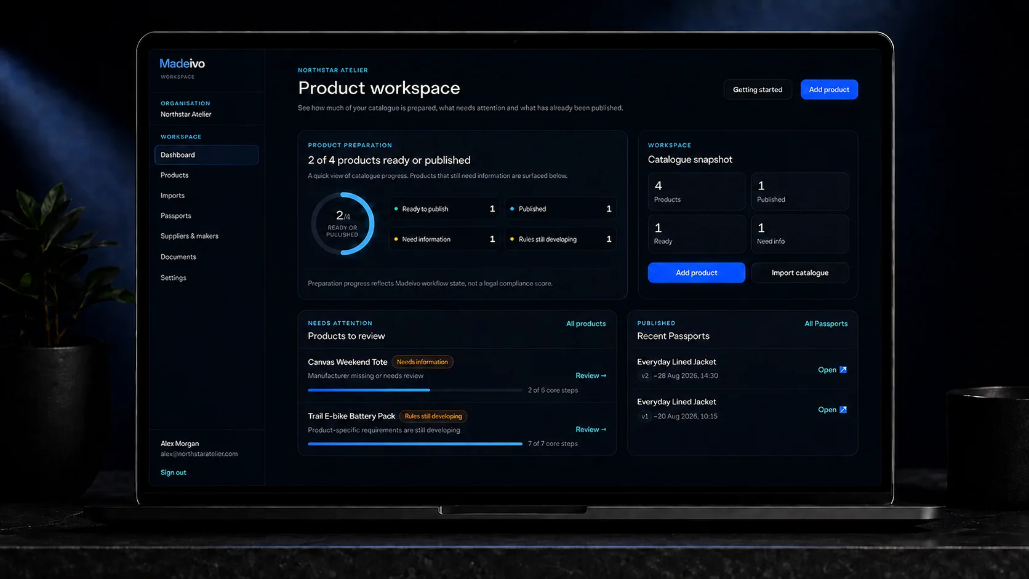Click the 1 Published snapshot card
Viewport: 1029px width, 579px height.
click(800, 192)
